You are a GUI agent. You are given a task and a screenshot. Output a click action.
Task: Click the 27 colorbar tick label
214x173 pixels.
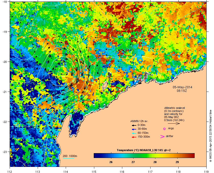click(133, 162)
